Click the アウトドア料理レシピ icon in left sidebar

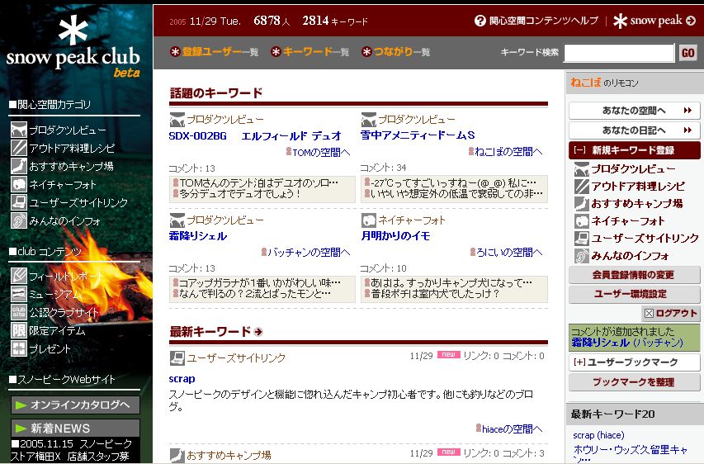click(x=19, y=149)
